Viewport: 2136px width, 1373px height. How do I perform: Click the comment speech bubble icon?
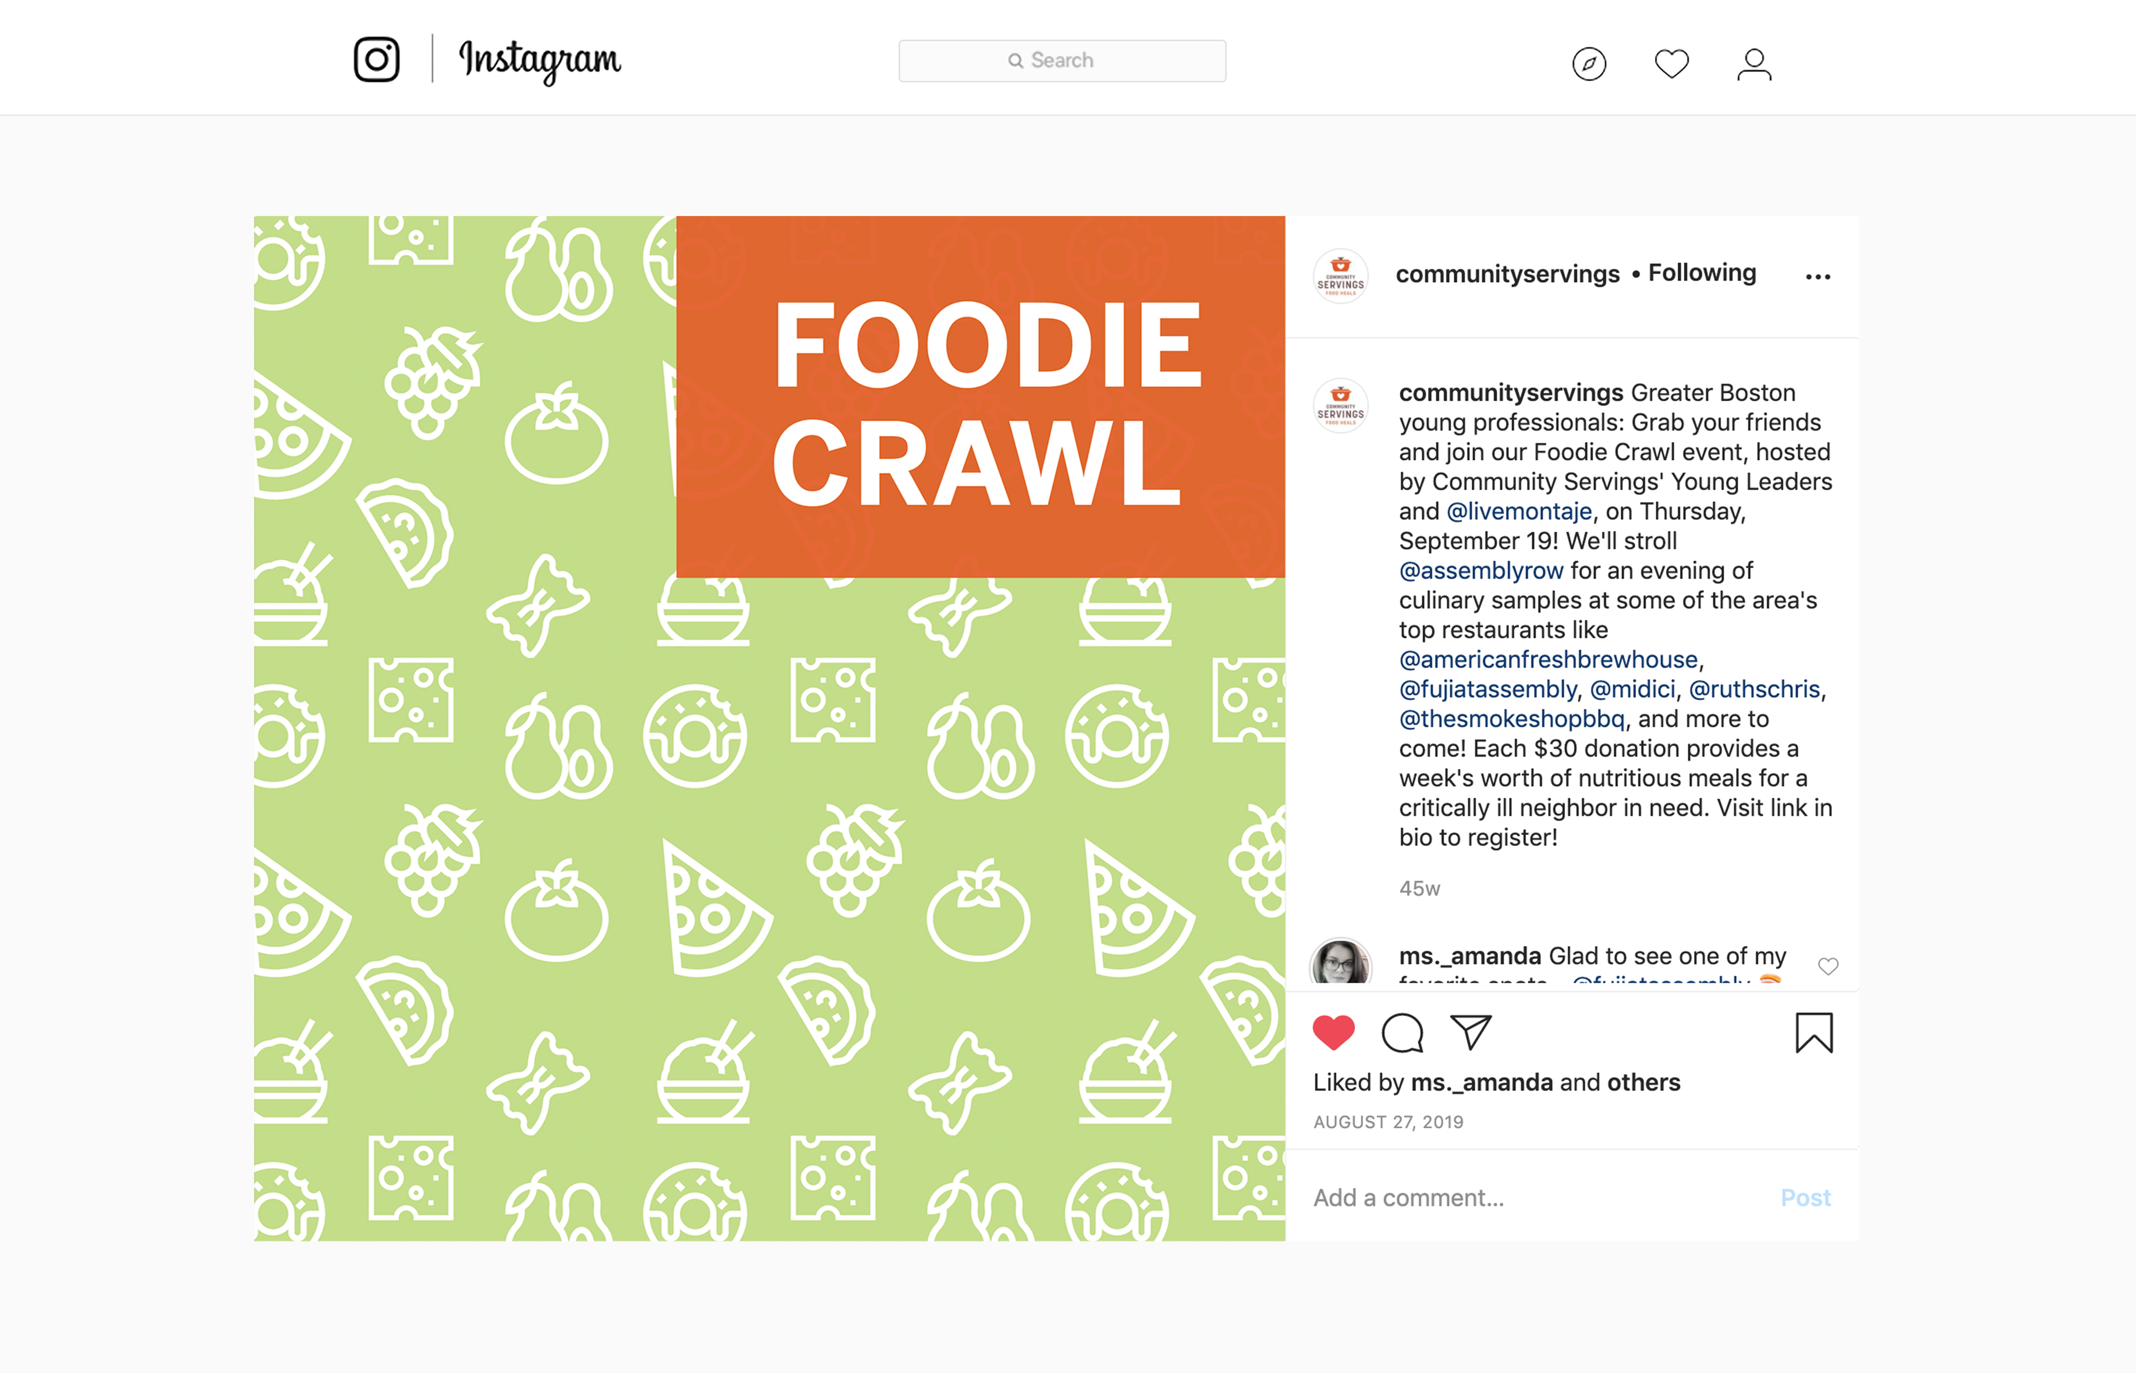1402,1033
